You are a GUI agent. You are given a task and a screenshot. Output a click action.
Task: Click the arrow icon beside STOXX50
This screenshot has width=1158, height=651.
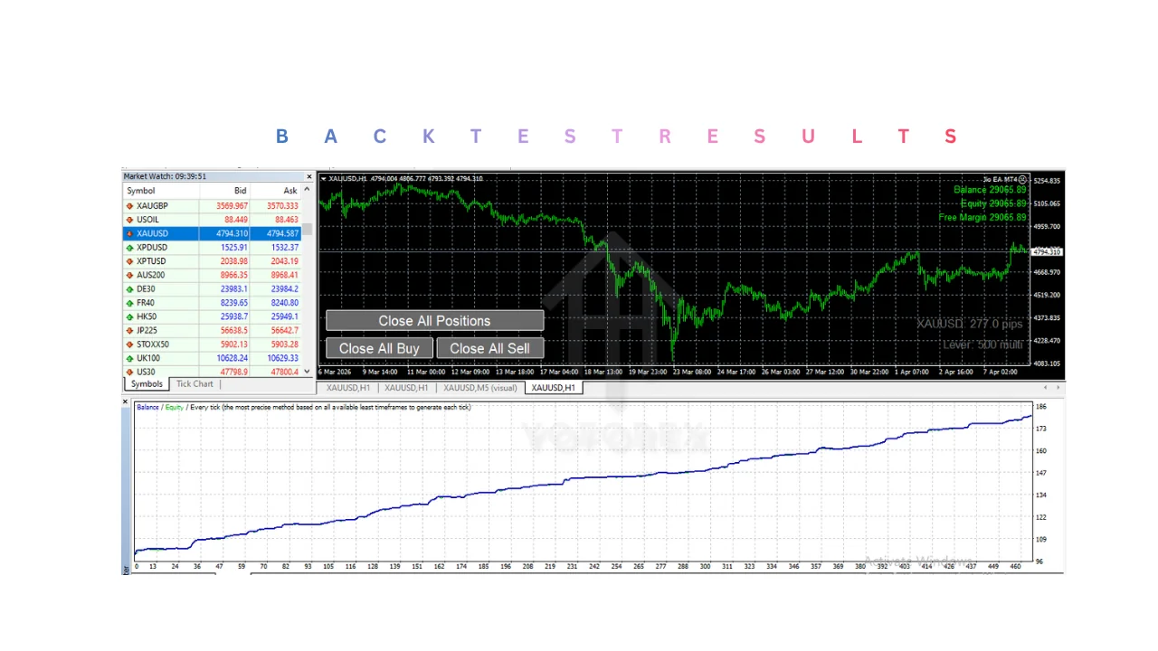tap(129, 344)
